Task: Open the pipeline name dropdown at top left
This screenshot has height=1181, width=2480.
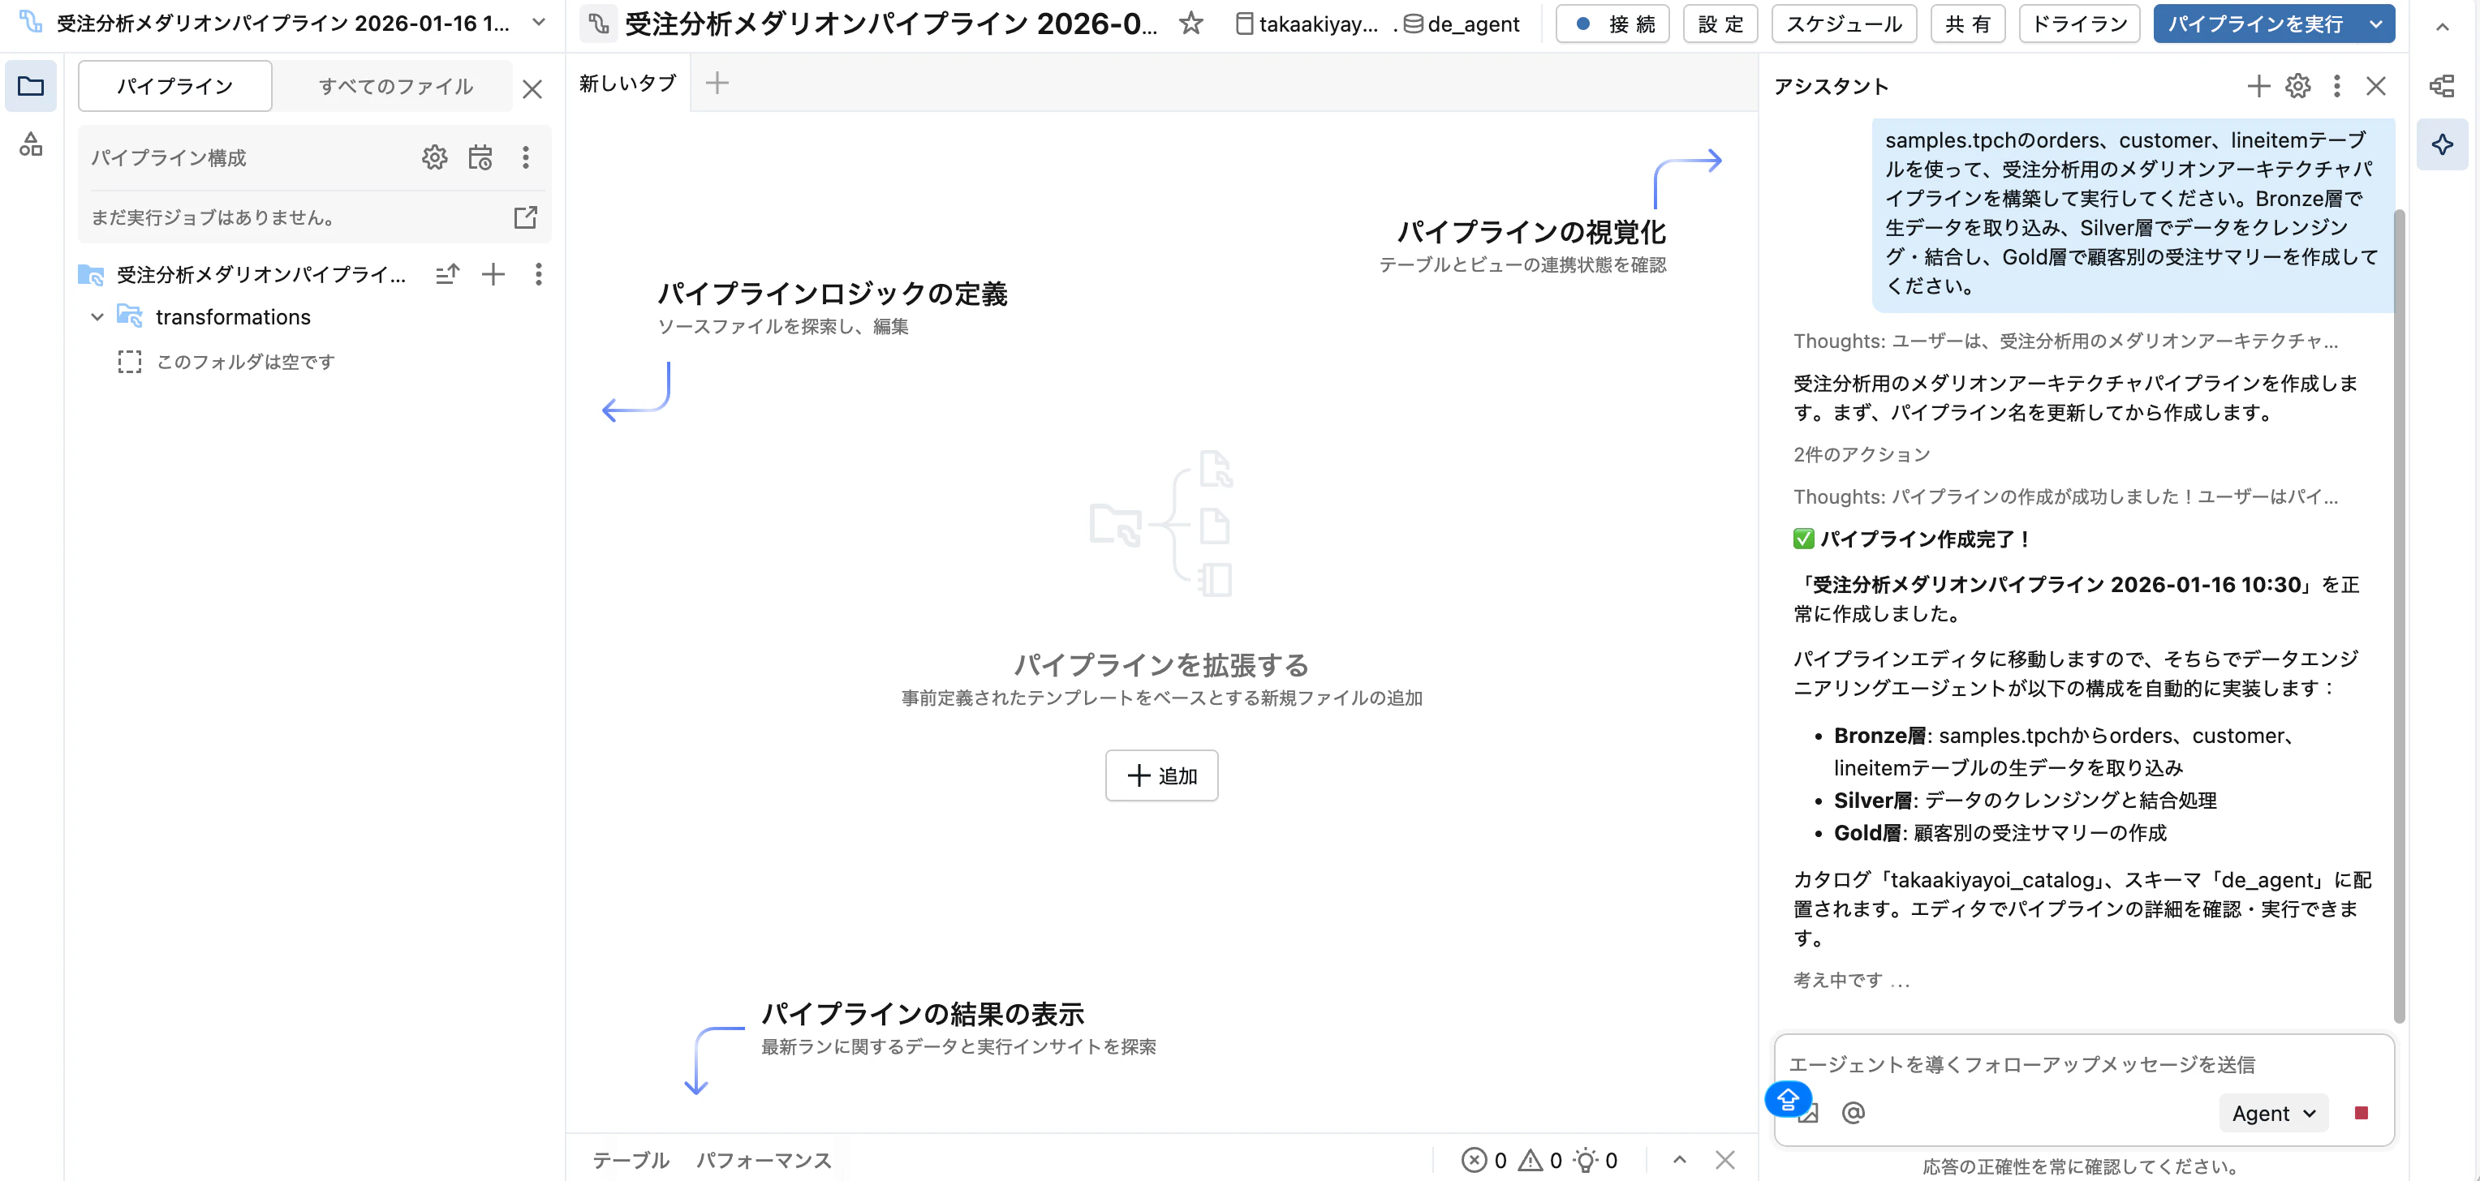Action: [536, 21]
